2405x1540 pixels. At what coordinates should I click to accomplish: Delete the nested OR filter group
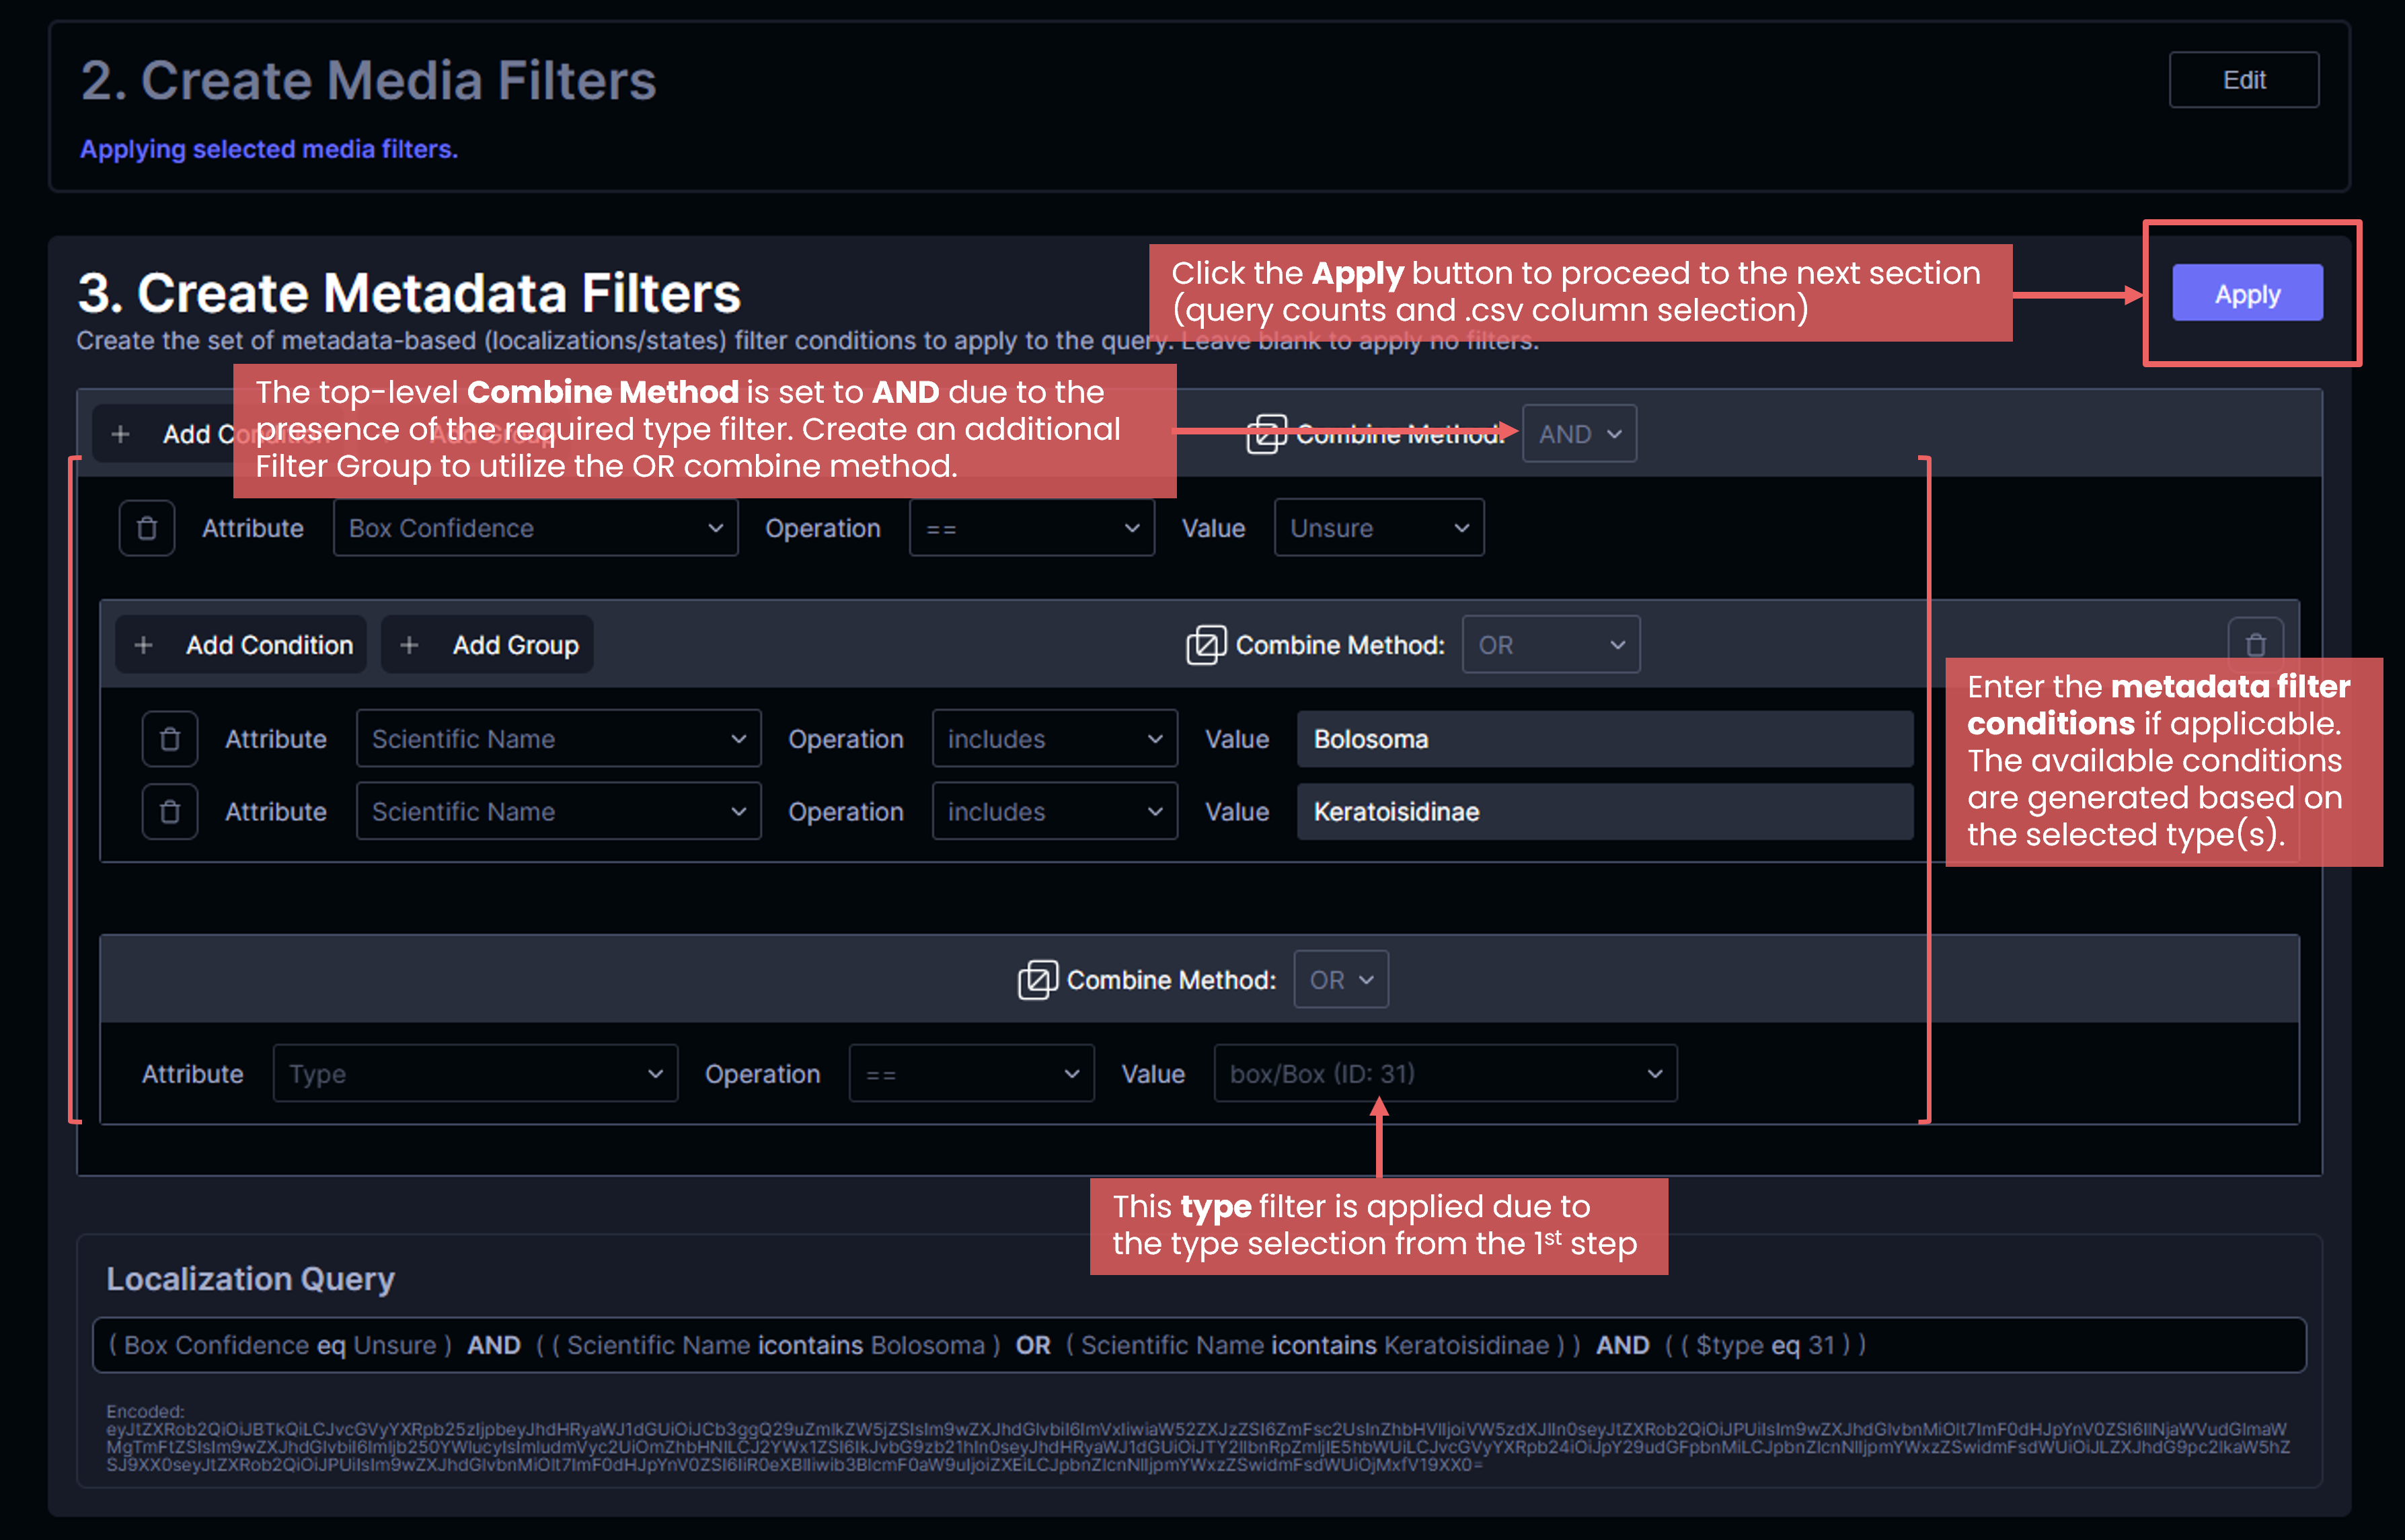pyautogui.click(x=2255, y=645)
